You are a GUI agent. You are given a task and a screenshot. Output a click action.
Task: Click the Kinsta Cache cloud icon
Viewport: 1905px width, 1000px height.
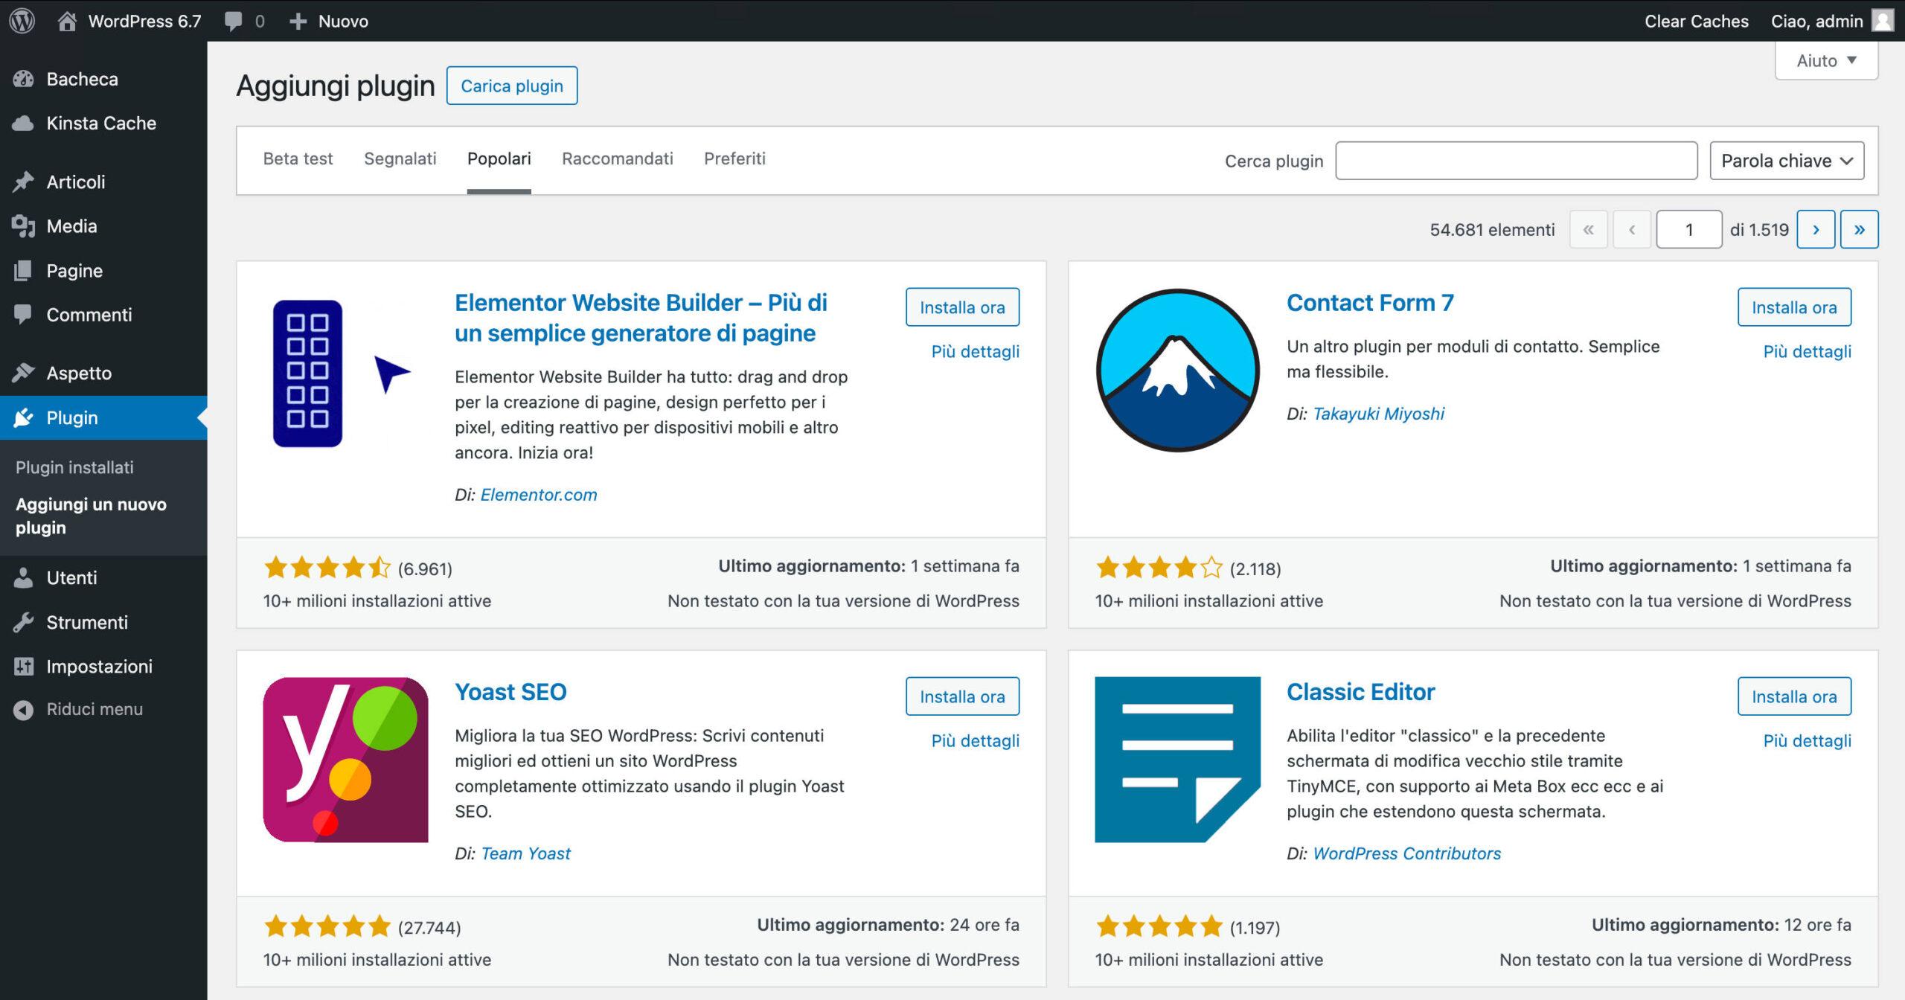coord(23,123)
